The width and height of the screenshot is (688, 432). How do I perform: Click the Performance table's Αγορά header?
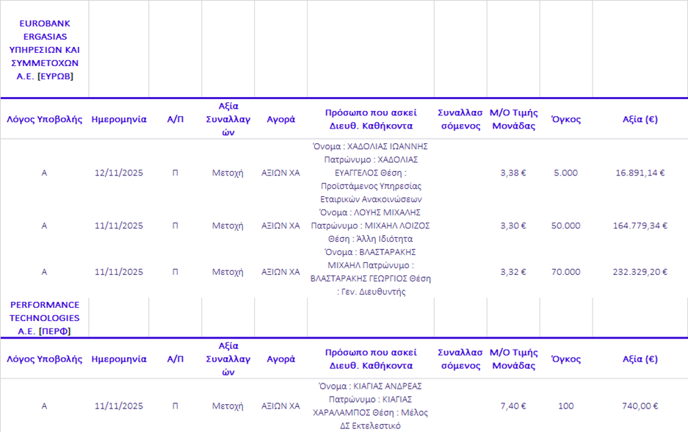coord(280,359)
